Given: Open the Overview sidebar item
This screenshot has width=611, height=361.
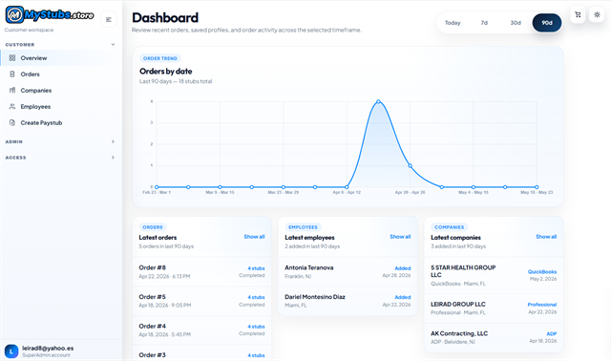Looking at the screenshot, I should 61,57.
